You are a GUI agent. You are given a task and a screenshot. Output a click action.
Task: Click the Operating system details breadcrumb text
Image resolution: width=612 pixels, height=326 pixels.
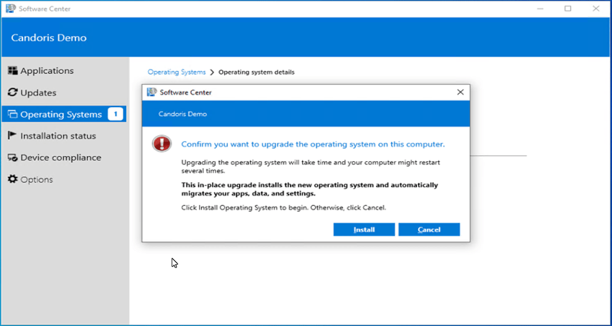click(256, 72)
